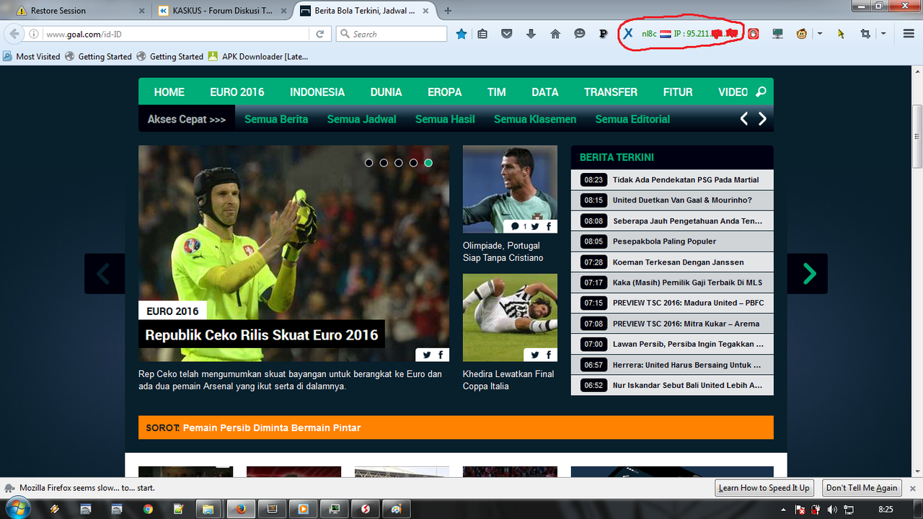
Task: Click the browser back button
Action: (14, 34)
